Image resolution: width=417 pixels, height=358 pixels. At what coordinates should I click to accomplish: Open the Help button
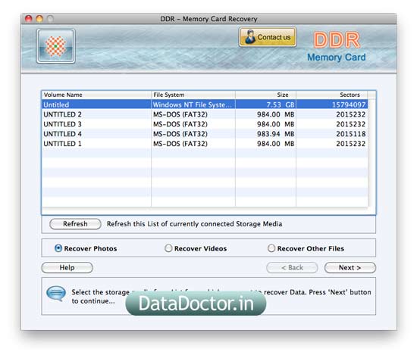pyautogui.click(x=67, y=267)
